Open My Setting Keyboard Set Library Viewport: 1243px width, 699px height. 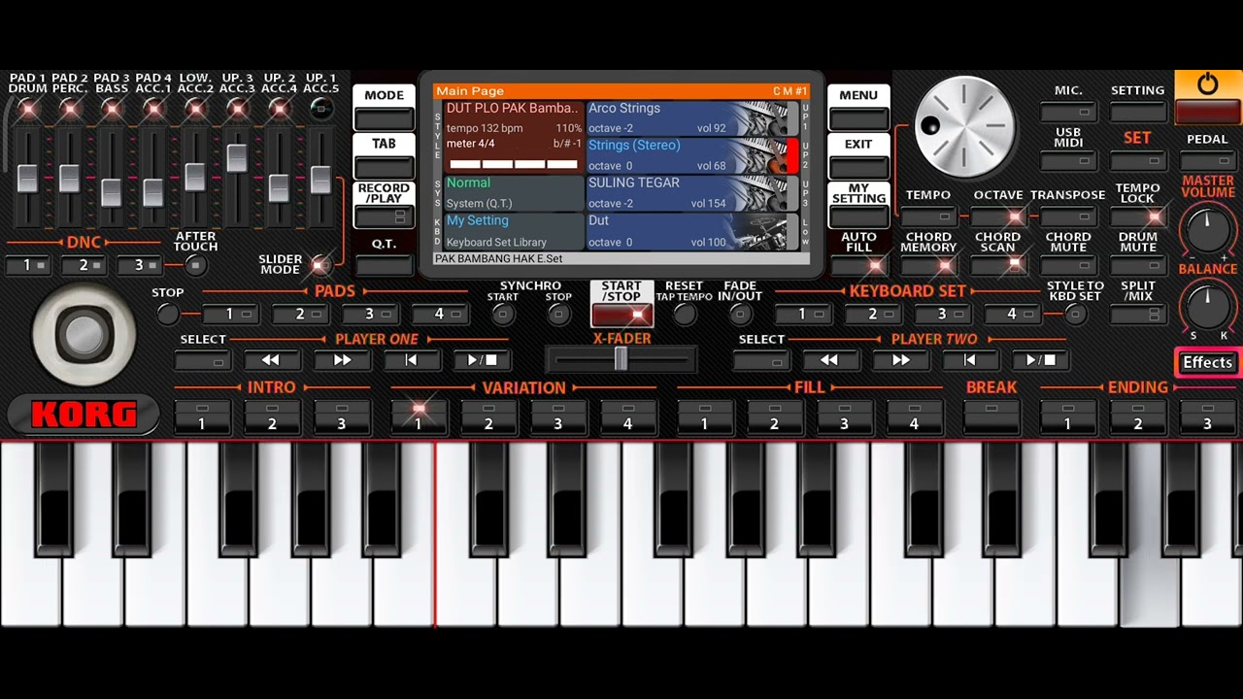[x=514, y=231]
